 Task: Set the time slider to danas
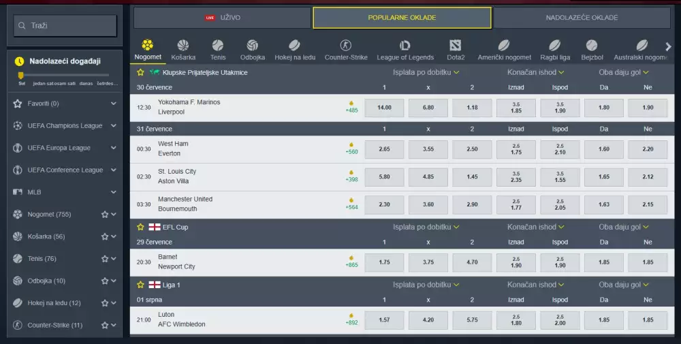[x=86, y=83]
